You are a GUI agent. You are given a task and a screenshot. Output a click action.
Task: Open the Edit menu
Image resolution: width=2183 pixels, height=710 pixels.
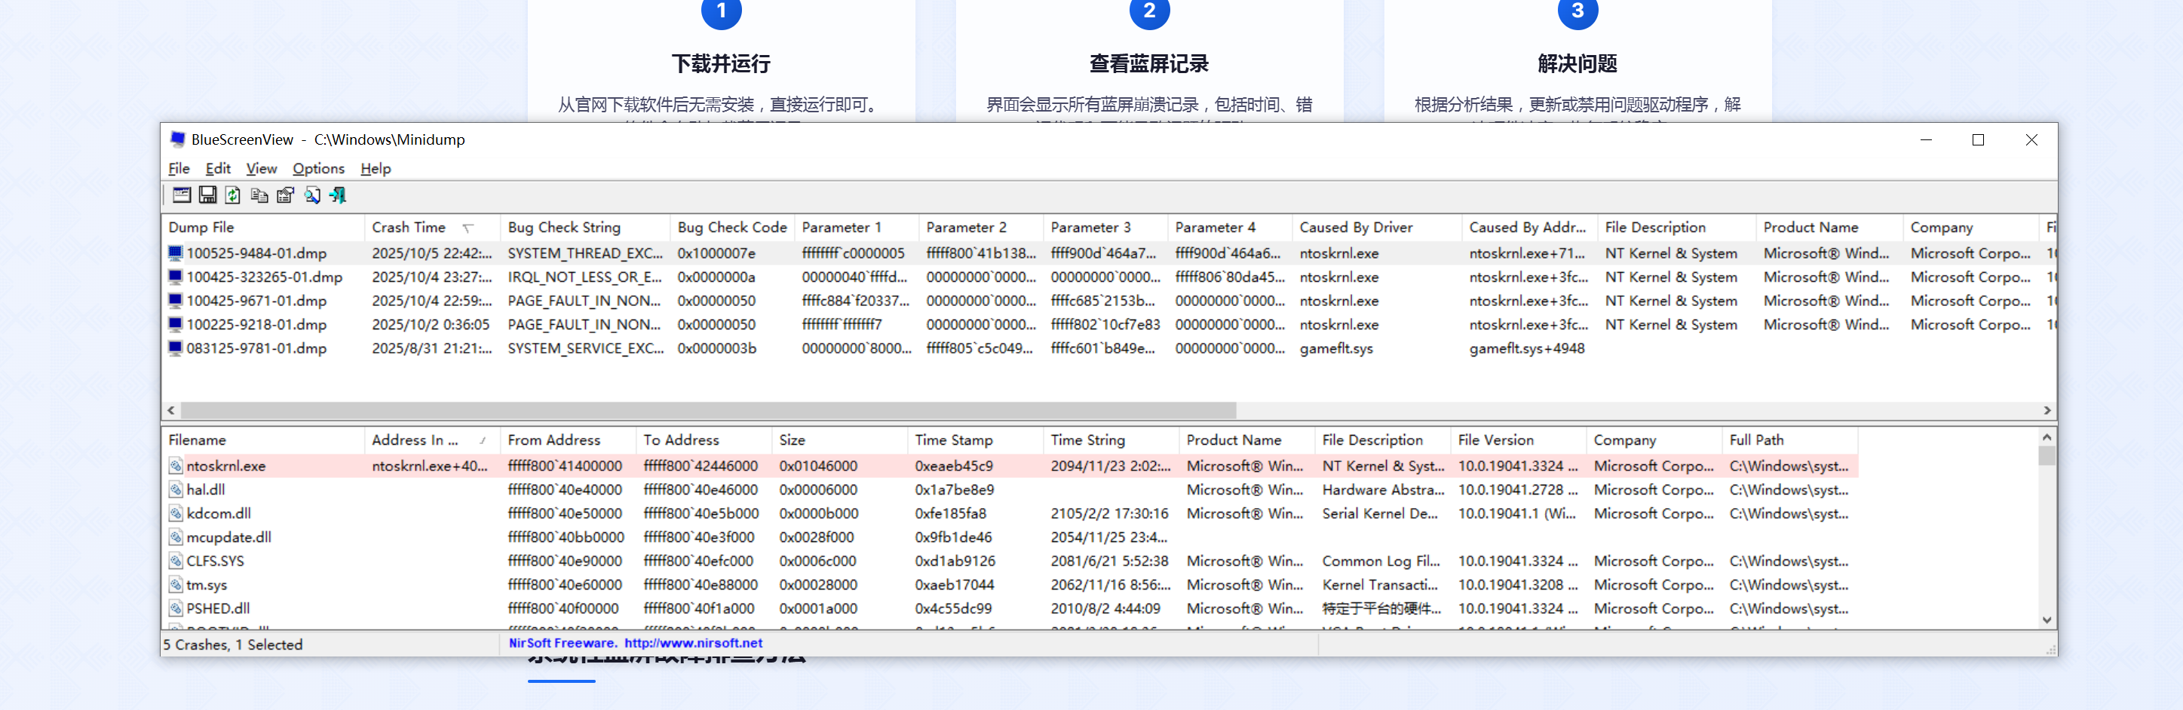(218, 168)
